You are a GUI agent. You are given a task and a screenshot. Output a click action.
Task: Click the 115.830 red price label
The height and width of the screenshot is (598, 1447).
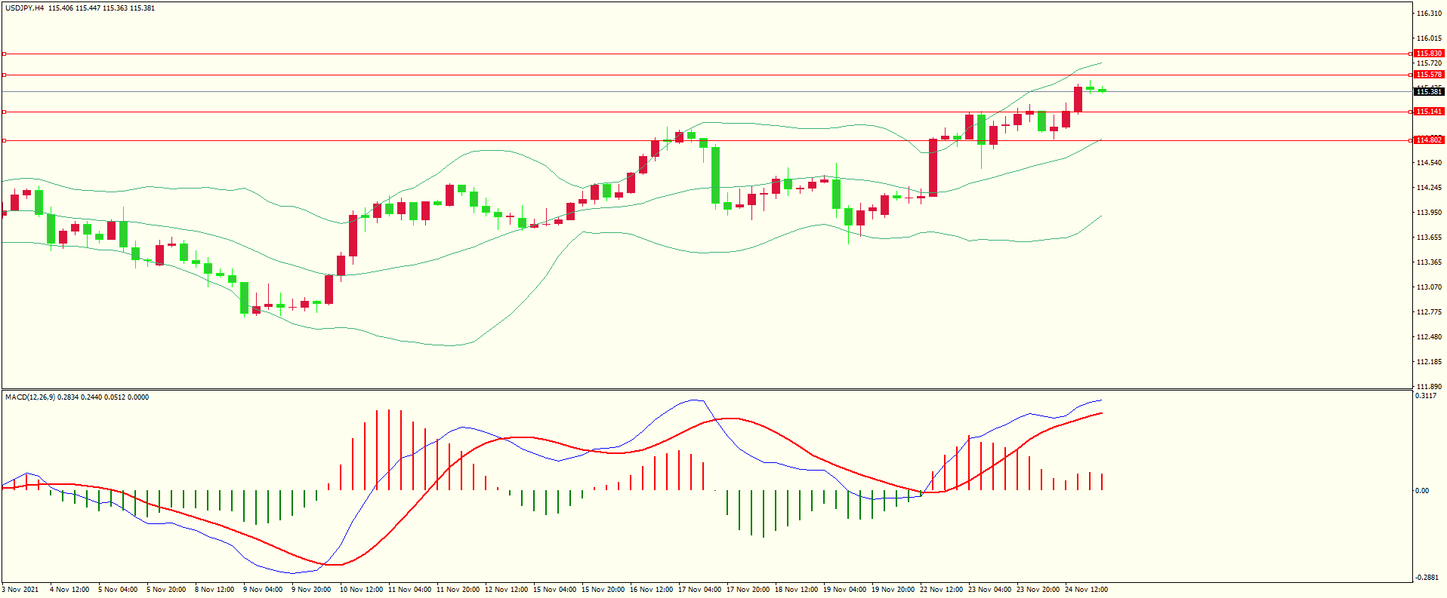pos(1429,54)
